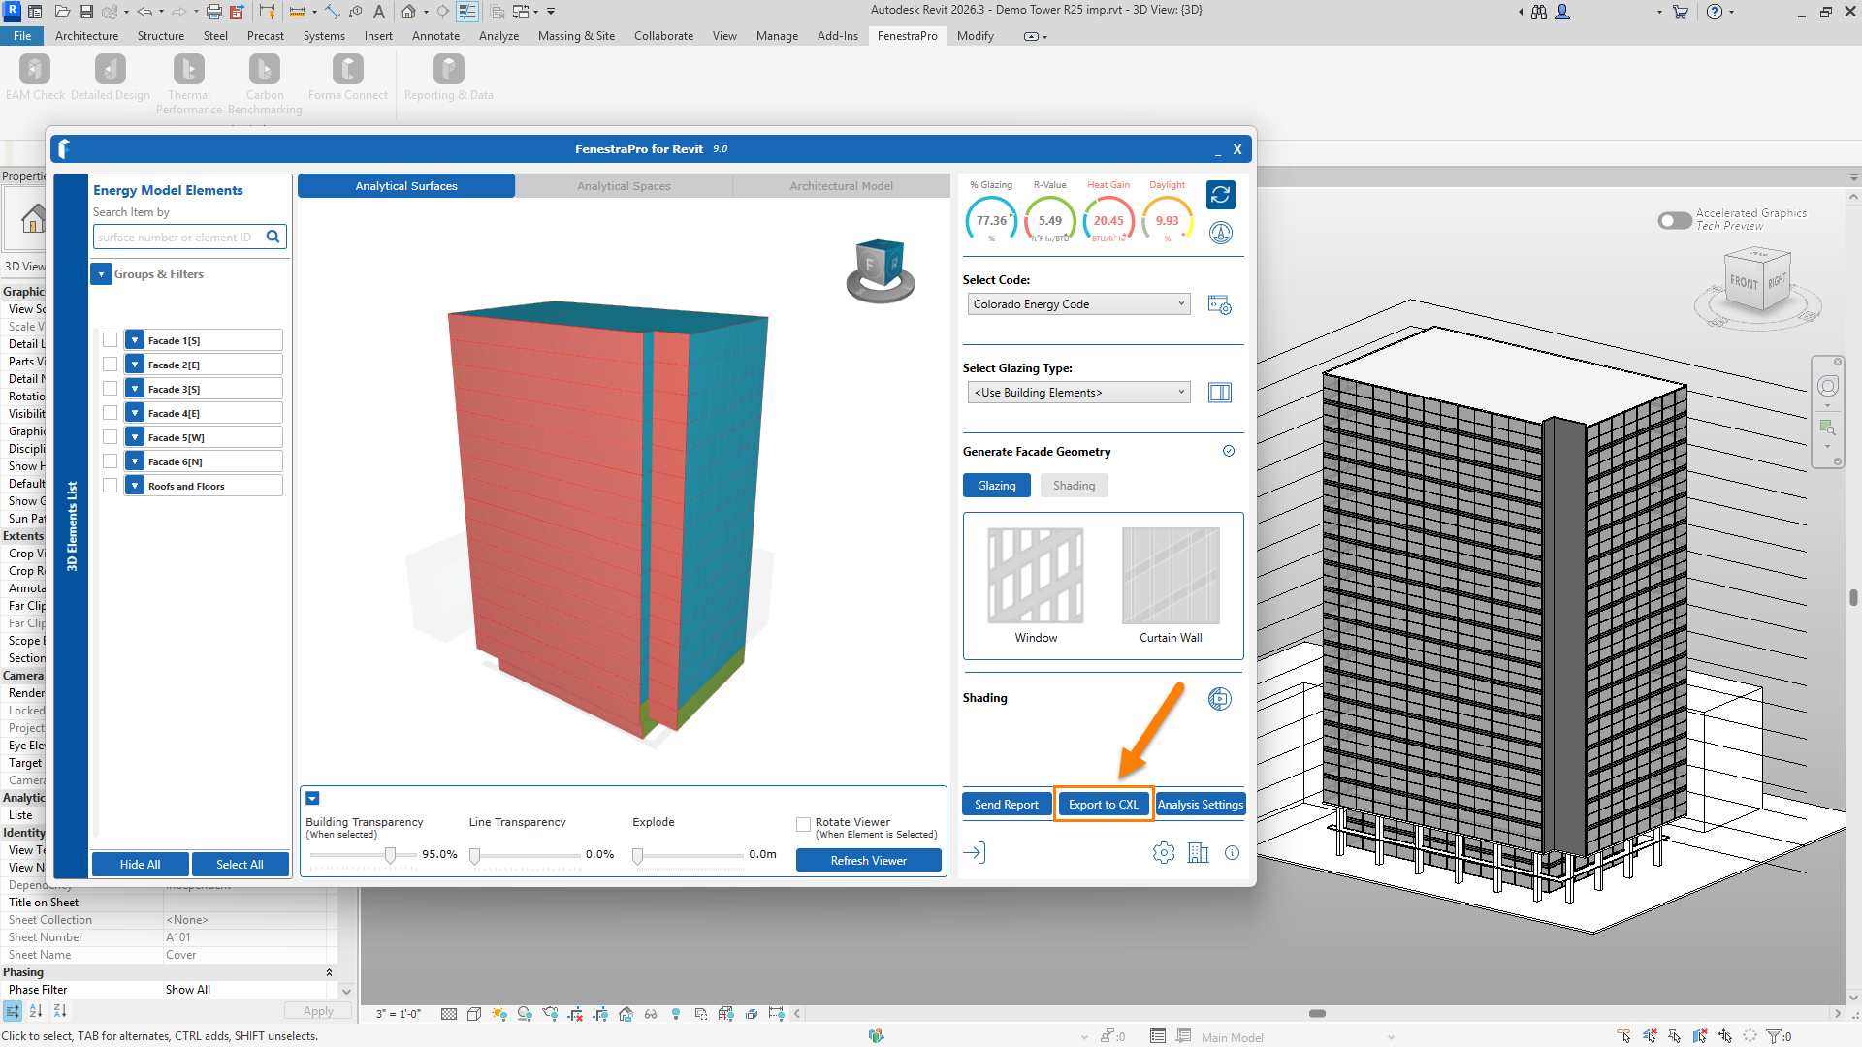Check the Facade 6[N] checkbox
This screenshot has width=1862, height=1047.
(111, 461)
